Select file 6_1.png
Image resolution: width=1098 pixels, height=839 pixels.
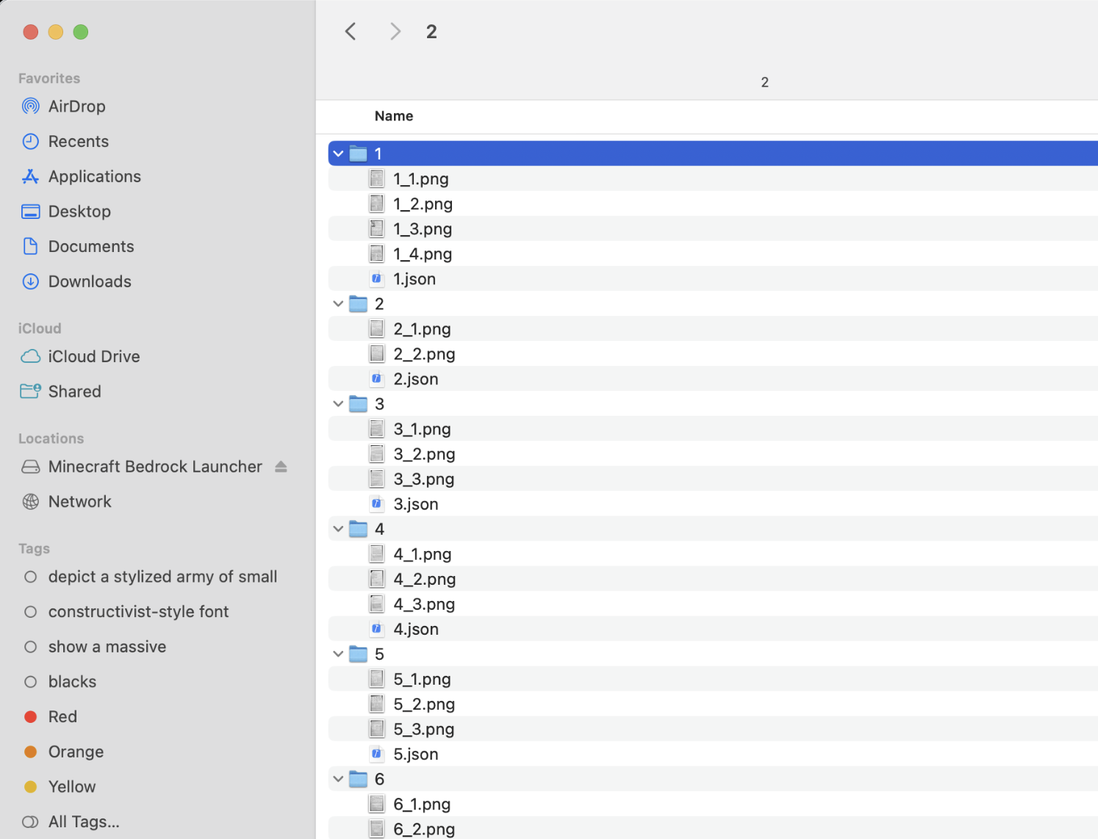(713, 804)
